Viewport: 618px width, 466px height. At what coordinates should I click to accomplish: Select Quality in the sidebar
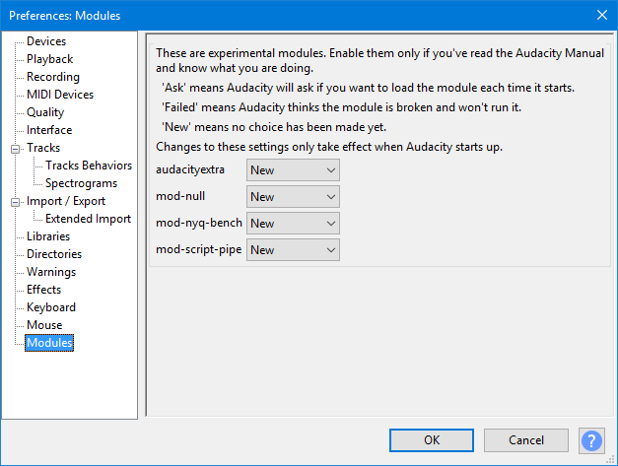pos(45,112)
